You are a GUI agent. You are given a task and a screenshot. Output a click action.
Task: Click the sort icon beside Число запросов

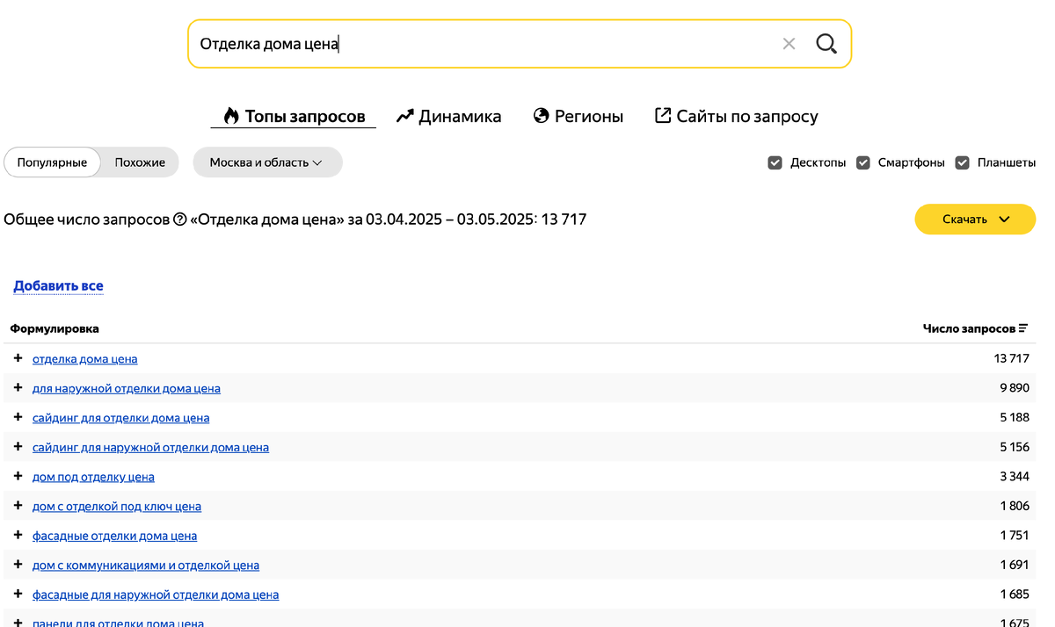1023,328
